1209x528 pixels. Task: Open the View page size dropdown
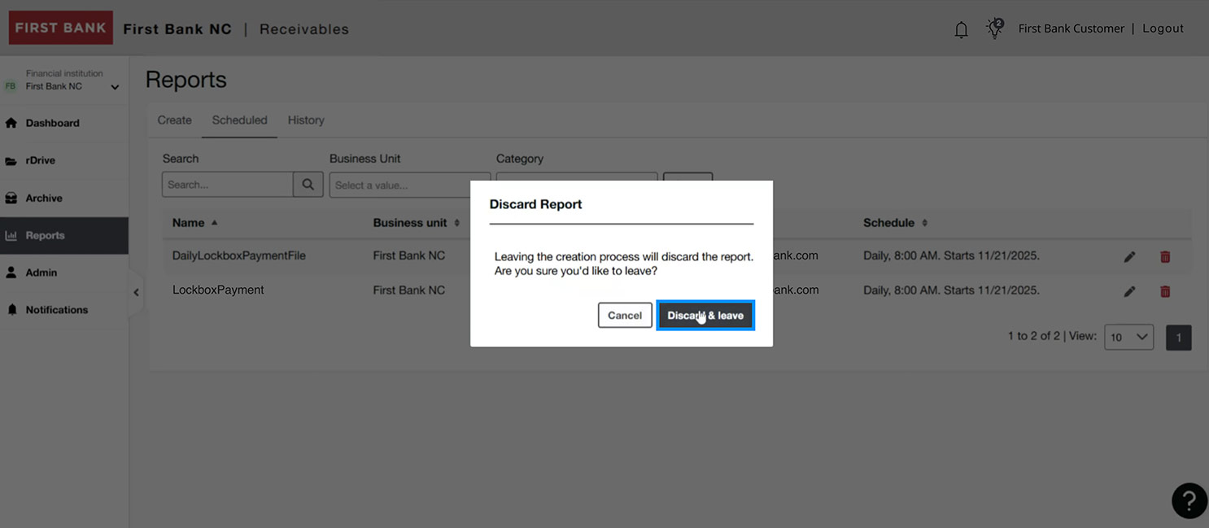tap(1128, 337)
